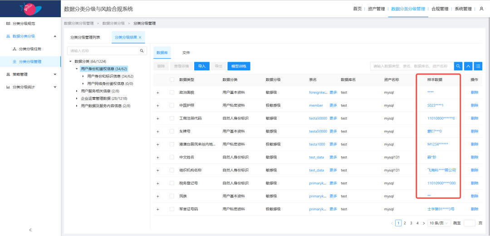The image size is (490, 236).
Task: Click 删除 link in the 中文姓名 row
Action: point(475,157)
